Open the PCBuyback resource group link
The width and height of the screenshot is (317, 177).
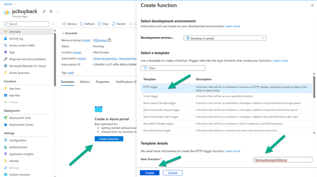[x=100, y=40]
